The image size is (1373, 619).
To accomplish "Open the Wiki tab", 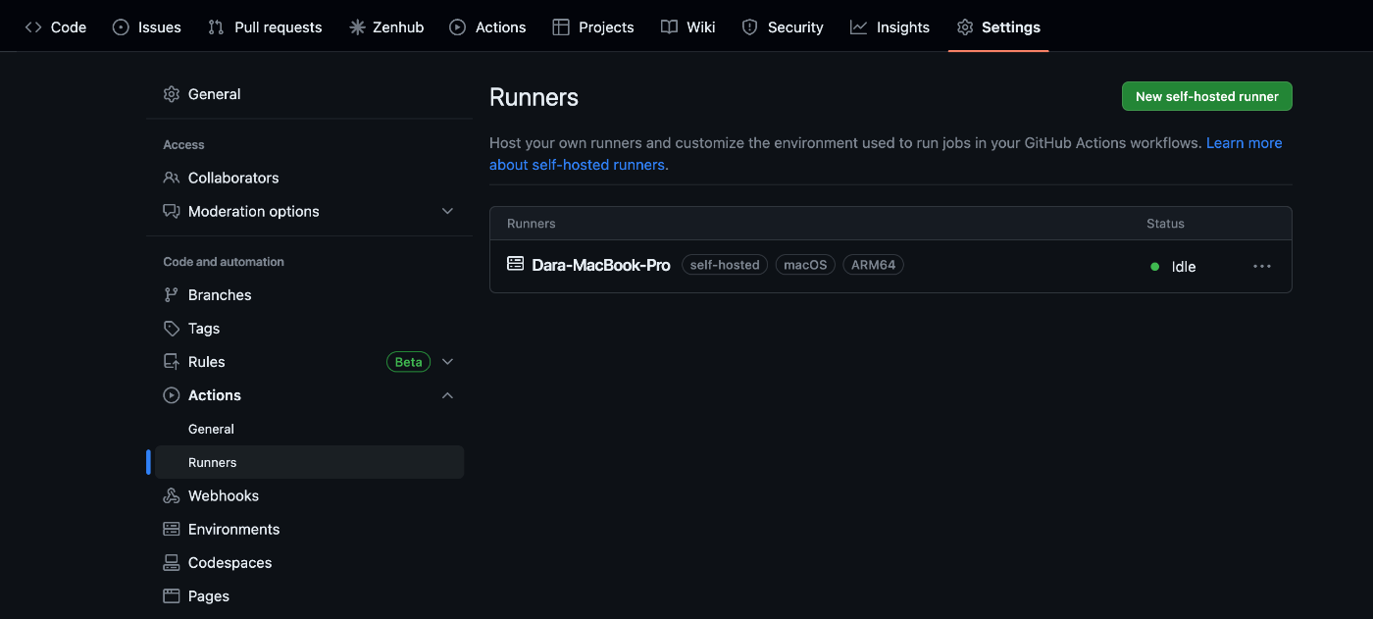I will click(688, 27).
